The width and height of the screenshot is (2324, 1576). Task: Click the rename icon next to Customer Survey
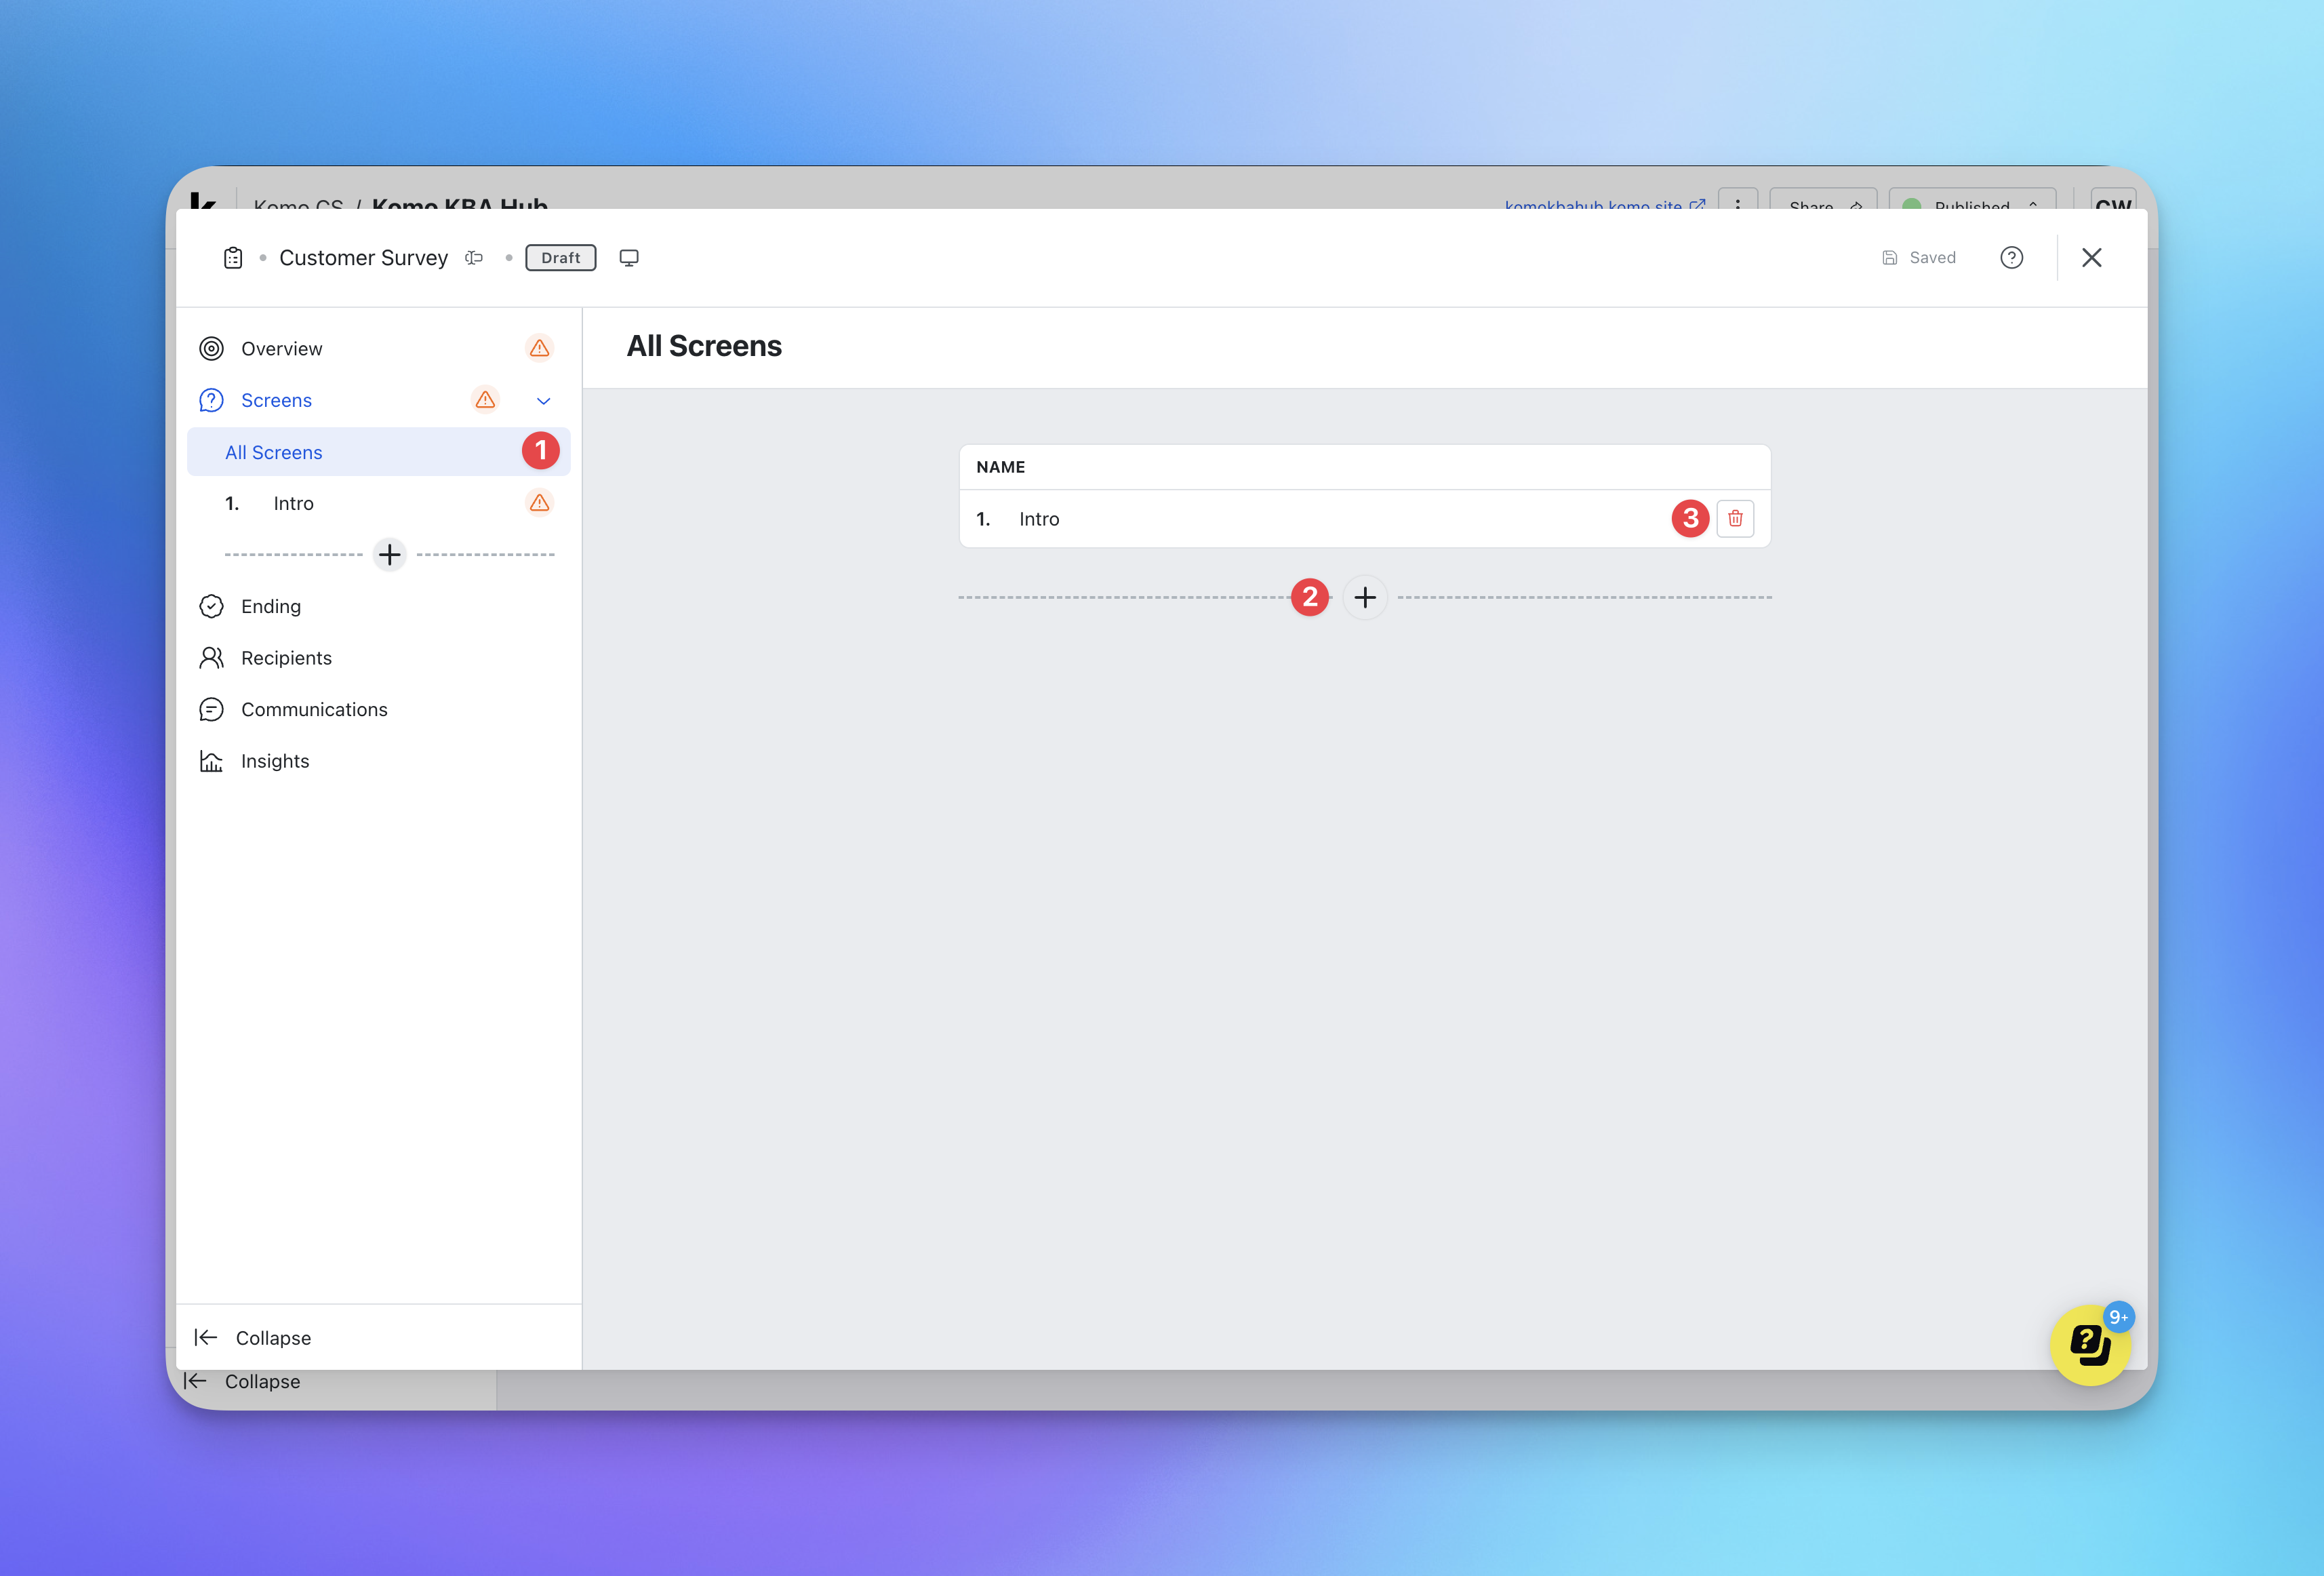[x=474, y=258]
